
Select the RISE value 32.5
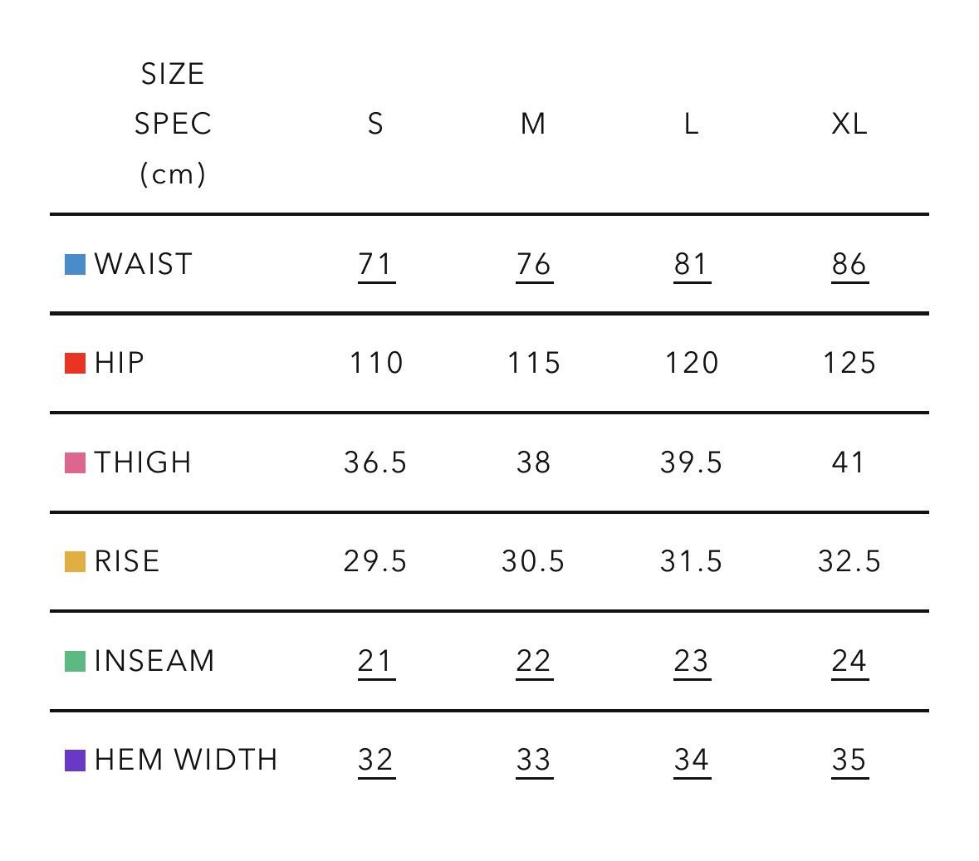pos(849,561)
